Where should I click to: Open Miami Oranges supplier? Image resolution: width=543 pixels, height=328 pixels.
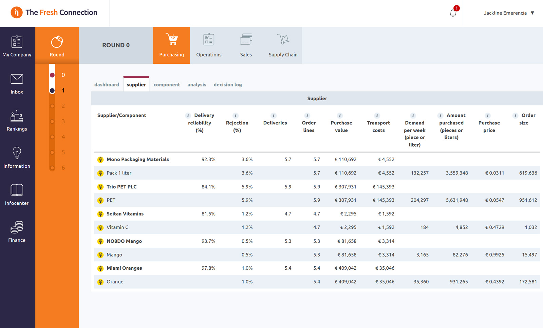[x=124, y=268]
